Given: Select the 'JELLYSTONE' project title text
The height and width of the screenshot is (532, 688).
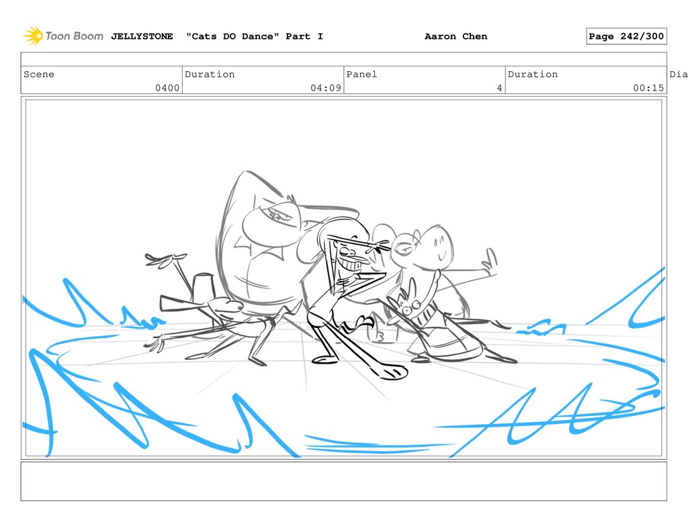Looking at the screenshot, I should coord(142,36).
